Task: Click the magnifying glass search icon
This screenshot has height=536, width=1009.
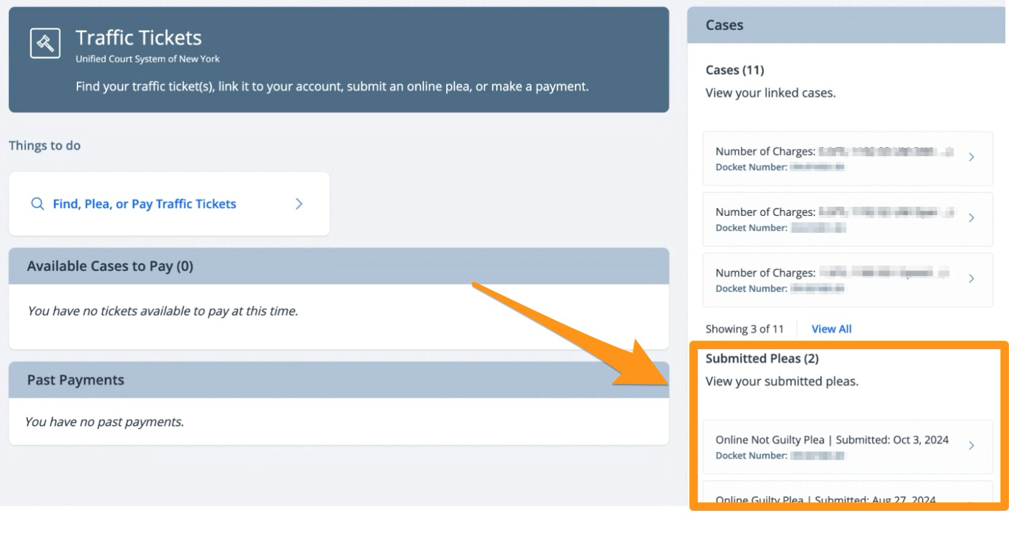Action: (37, 204)
